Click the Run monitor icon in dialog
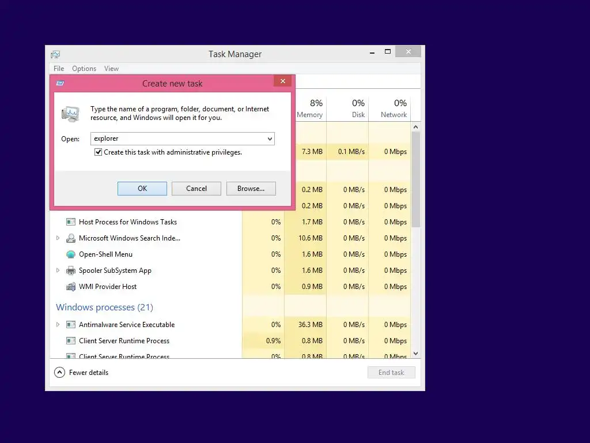This screenshot has width=590, height=443. pos(71,114)
